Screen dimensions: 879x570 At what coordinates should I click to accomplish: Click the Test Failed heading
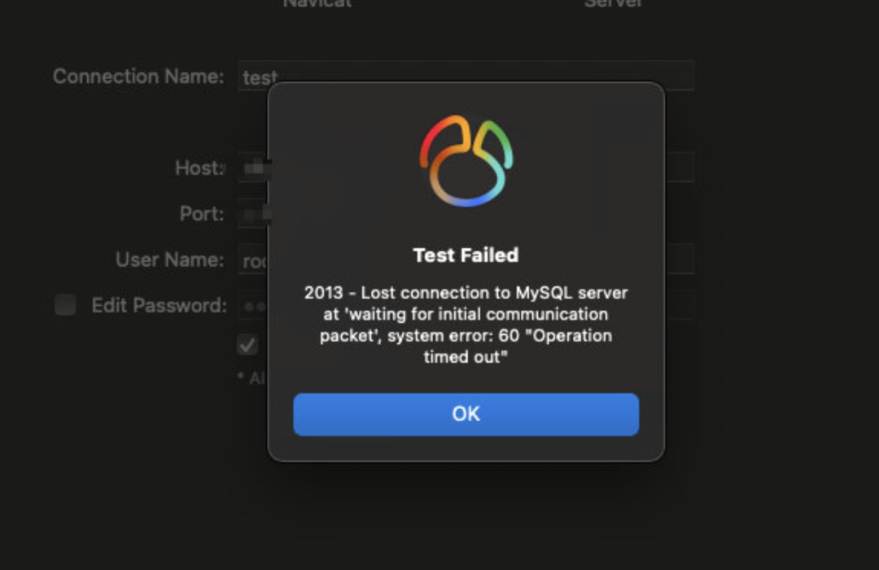point(466,255)
